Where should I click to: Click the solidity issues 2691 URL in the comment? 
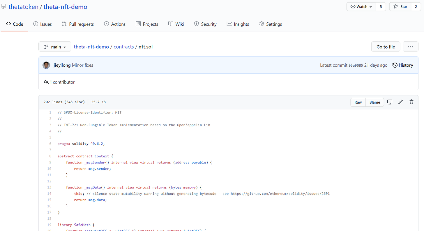280,193
